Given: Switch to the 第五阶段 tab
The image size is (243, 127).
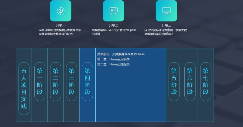Looking at the screenshot, I should point(174,81).
